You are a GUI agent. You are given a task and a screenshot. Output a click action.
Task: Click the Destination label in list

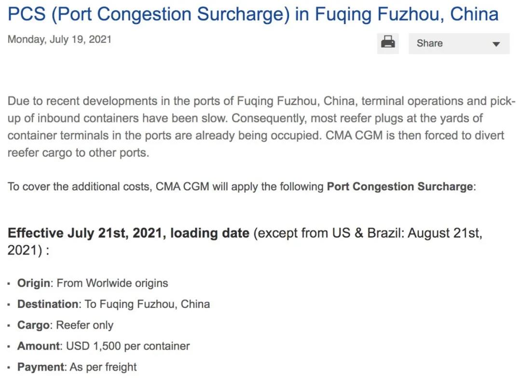48,304
